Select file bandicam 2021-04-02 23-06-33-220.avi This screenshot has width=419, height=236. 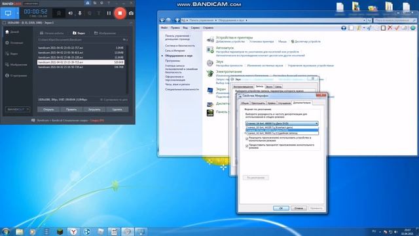[x=81, y=57]
